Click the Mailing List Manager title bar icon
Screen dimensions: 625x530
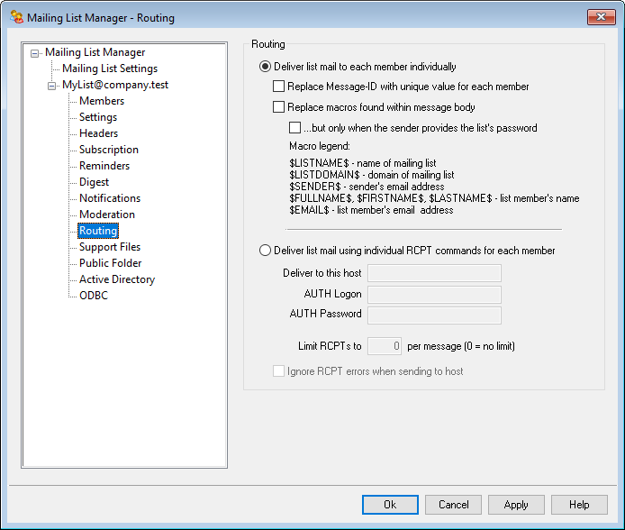click(x=16, y=17)
